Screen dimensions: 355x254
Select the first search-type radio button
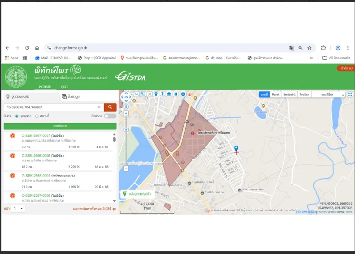(17, 116)
